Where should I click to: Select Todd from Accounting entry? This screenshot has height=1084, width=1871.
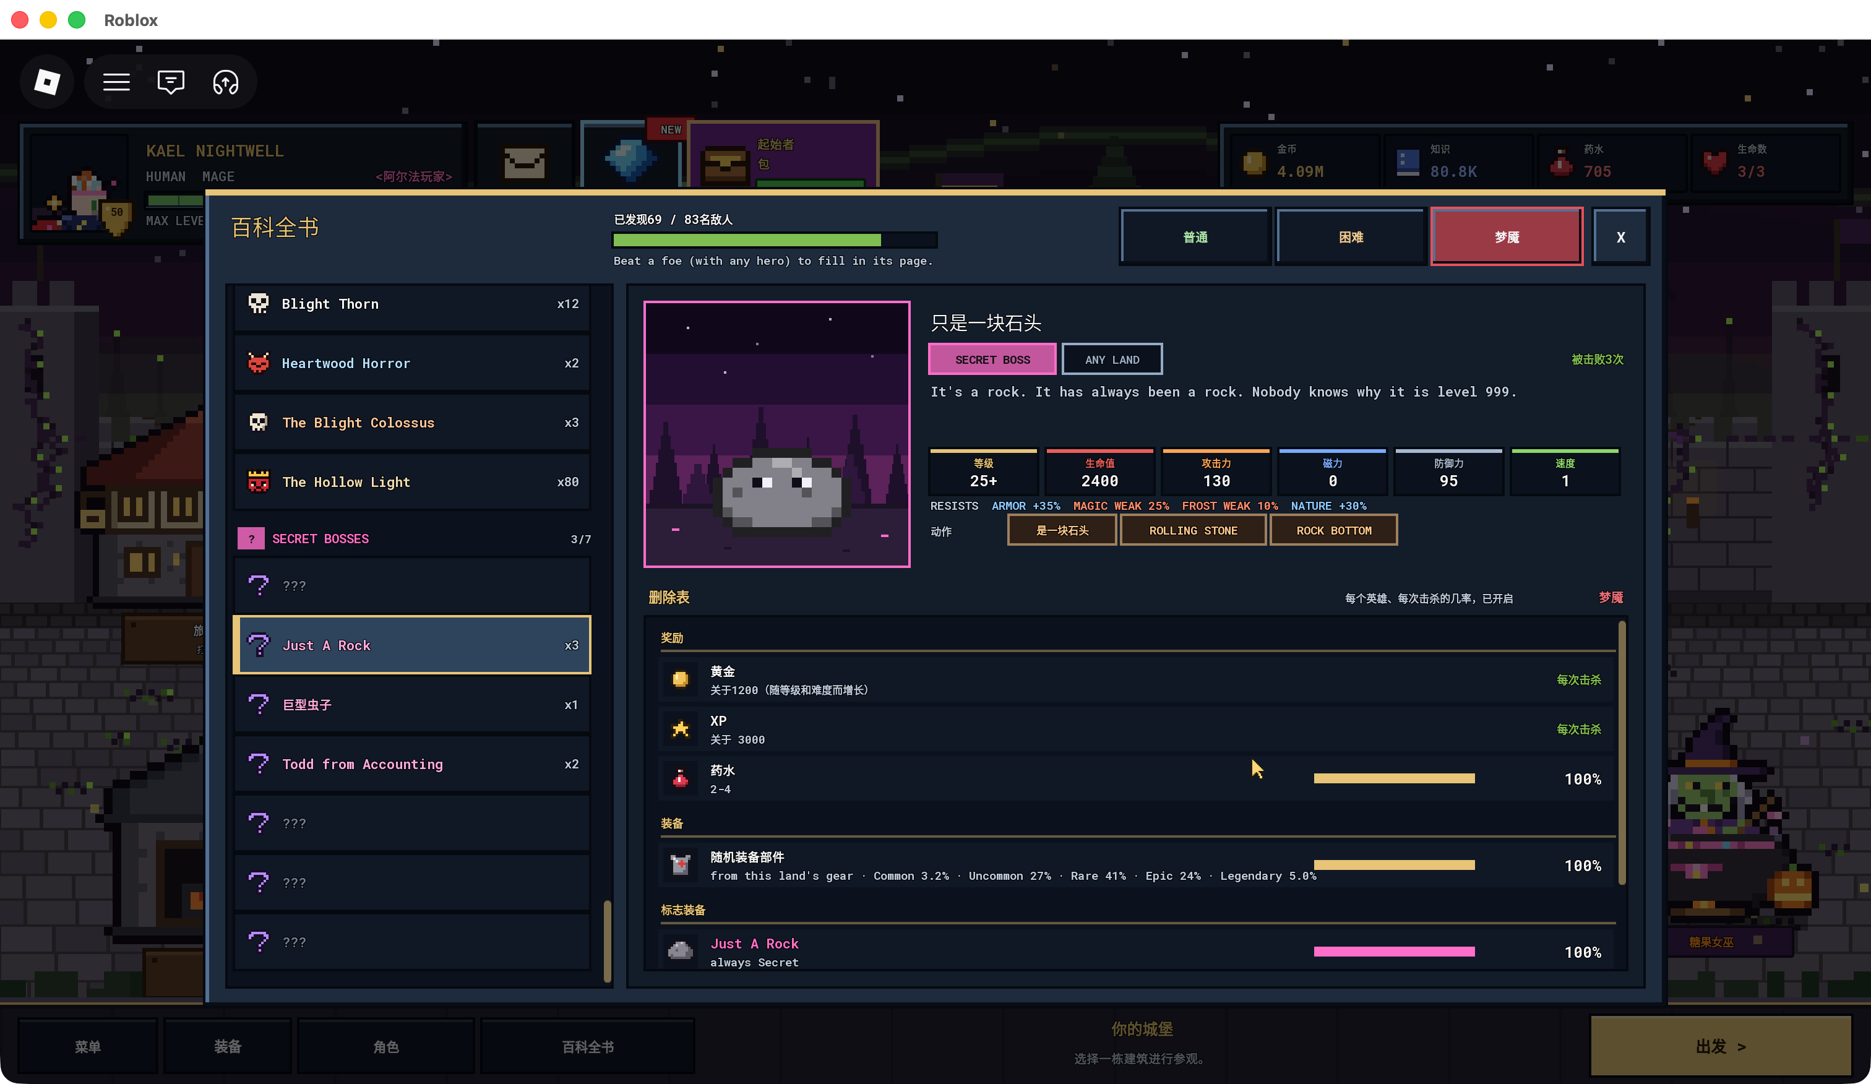(x=412, y=764)
